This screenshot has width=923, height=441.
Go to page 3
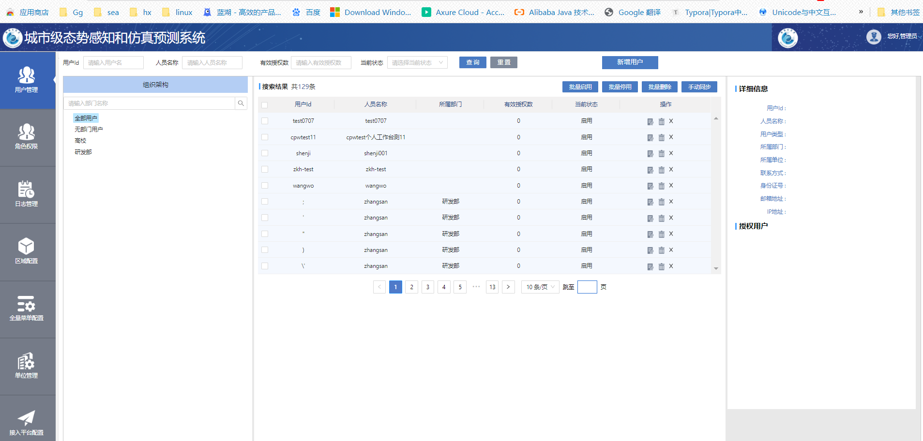(x=428, y=287)
